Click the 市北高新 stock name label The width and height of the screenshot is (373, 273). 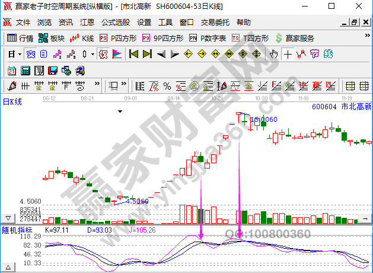[x=356, y=106]
